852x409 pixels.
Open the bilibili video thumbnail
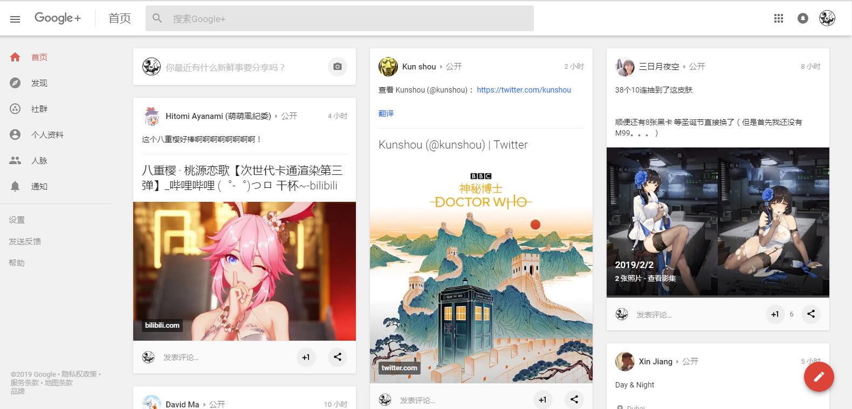point(244,271)
